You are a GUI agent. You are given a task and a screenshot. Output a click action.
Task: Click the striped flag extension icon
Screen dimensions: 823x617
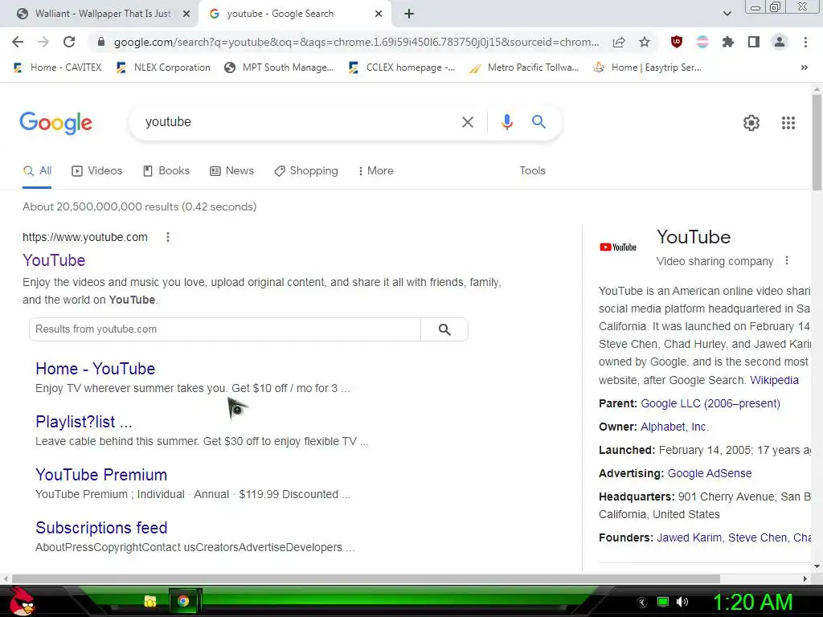pyautogui.click(x=702, y=42)
